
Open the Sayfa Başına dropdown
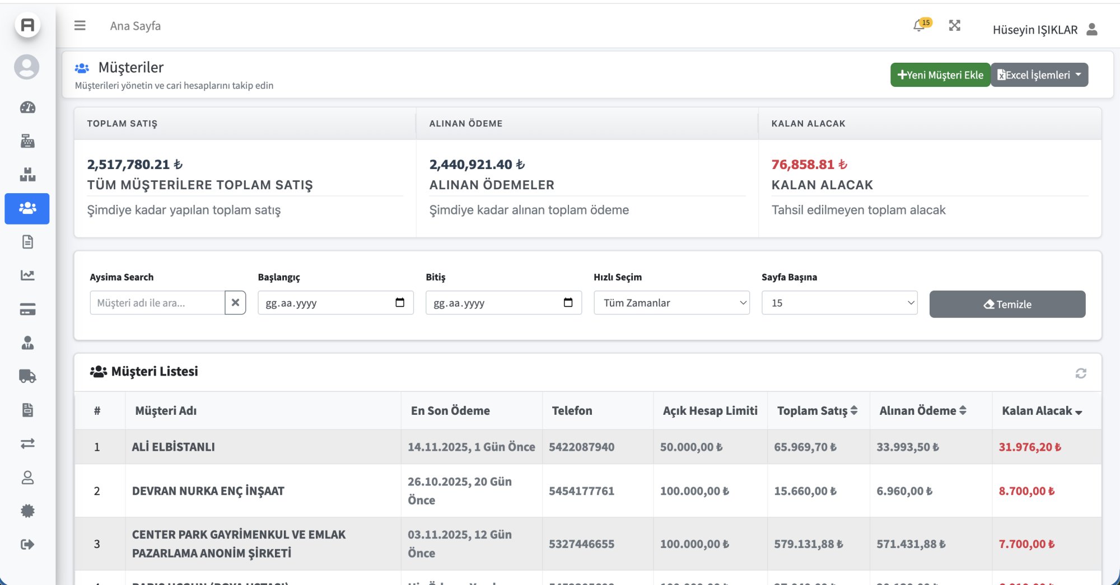click(839, 303)
